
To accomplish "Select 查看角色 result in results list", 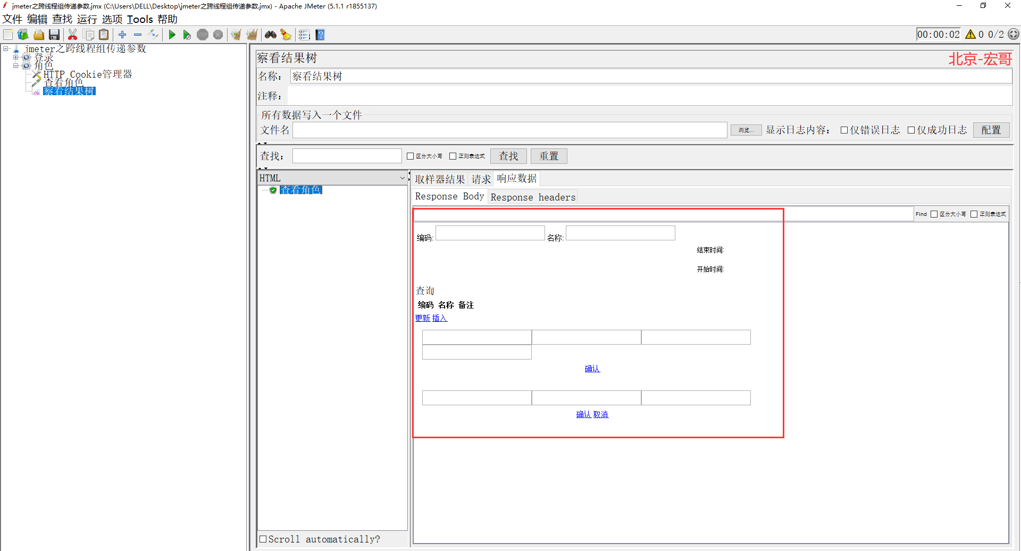I will (300, 190).
